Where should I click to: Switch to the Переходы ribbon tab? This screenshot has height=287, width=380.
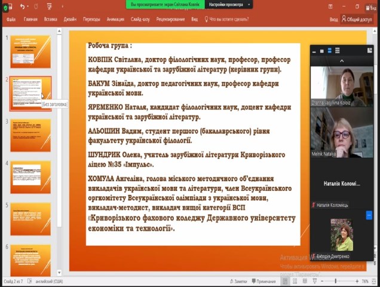coord(91,19)
